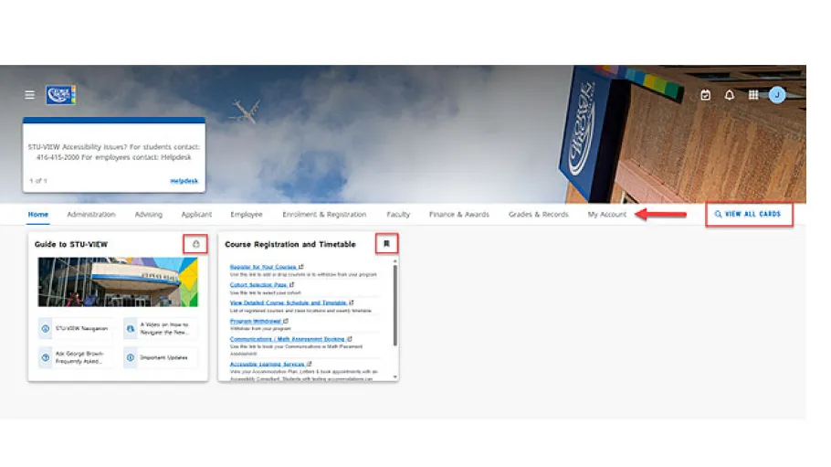Open A Video on How to Navigate tile
Screen dimensions: 831x467
[x=161, y=329]
